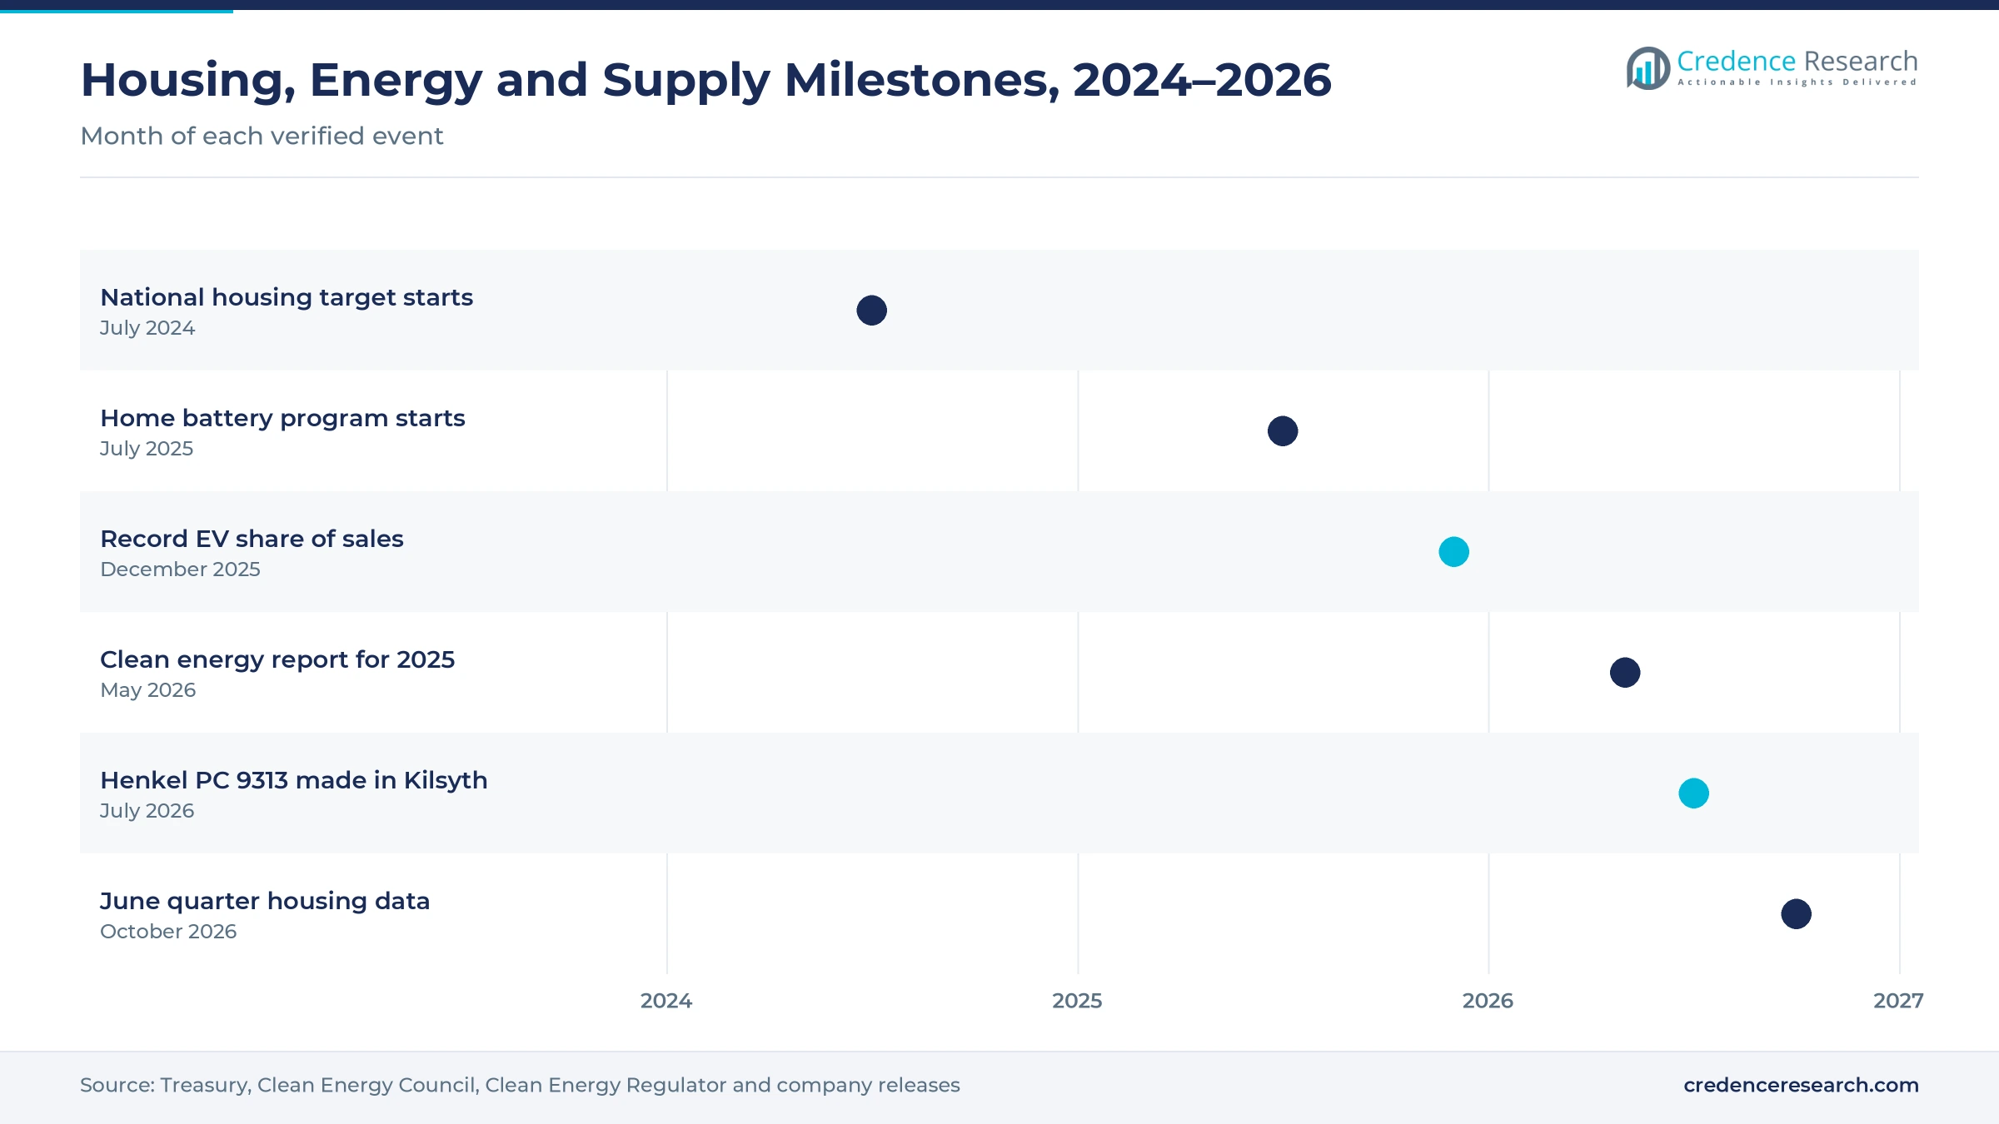Click the 'July 2026' date text
Screen dimensions: 1999x1124
point(147,811)
